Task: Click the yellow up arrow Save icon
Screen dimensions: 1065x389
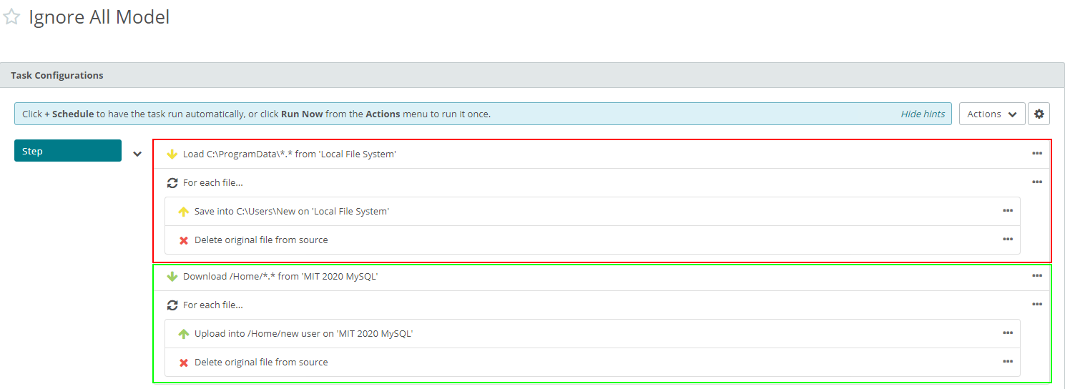Action: tap(183, 212)
